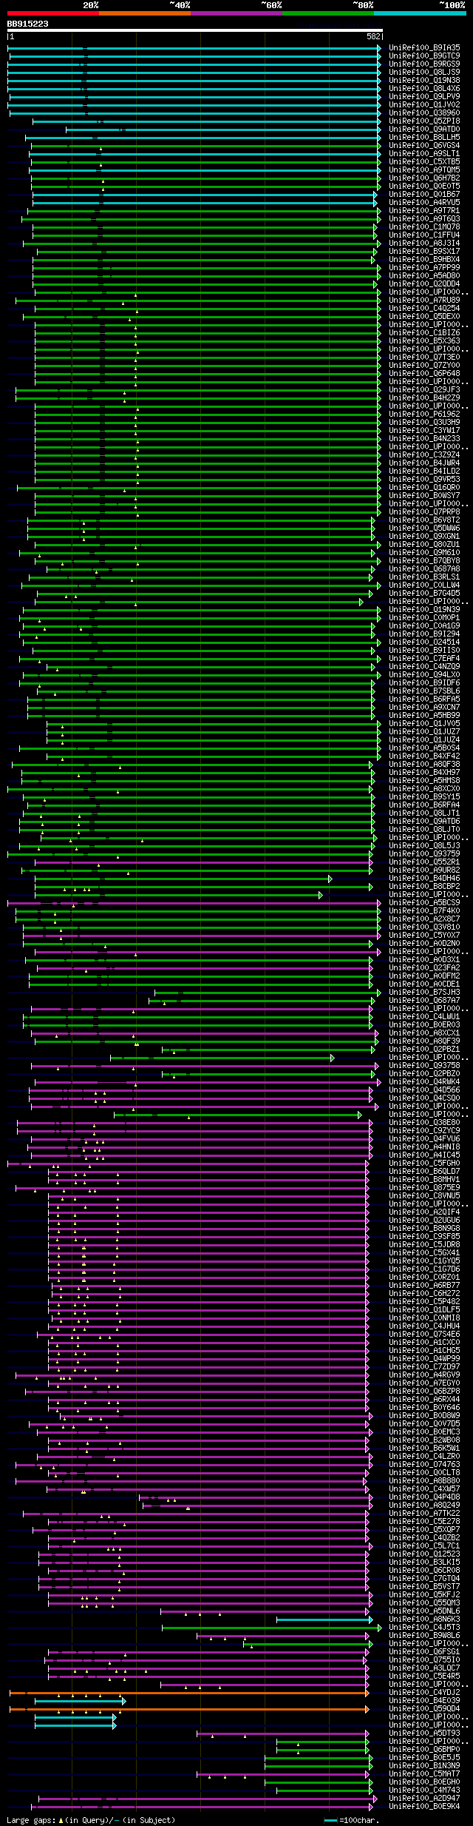Click the UniRef100_A4HNI8 label
Image resolution: width=473 pixels, height=1826 pixels.
(x=424, y=1147)
